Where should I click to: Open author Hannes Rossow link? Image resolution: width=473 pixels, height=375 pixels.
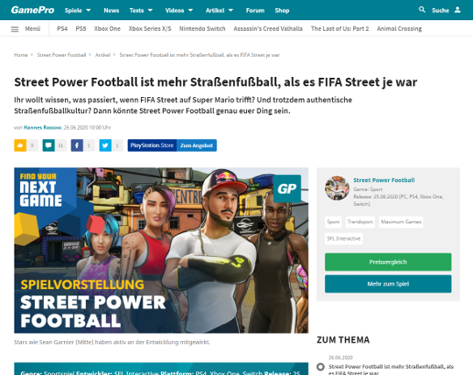click(43, 128)
